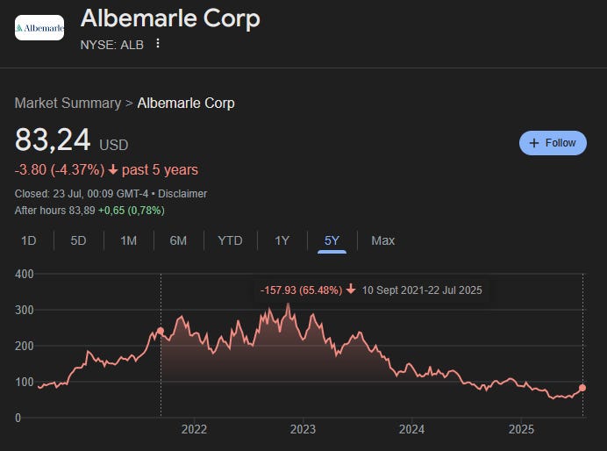
Task: Click the Albemarle company logo
Action: pos(39,28)
